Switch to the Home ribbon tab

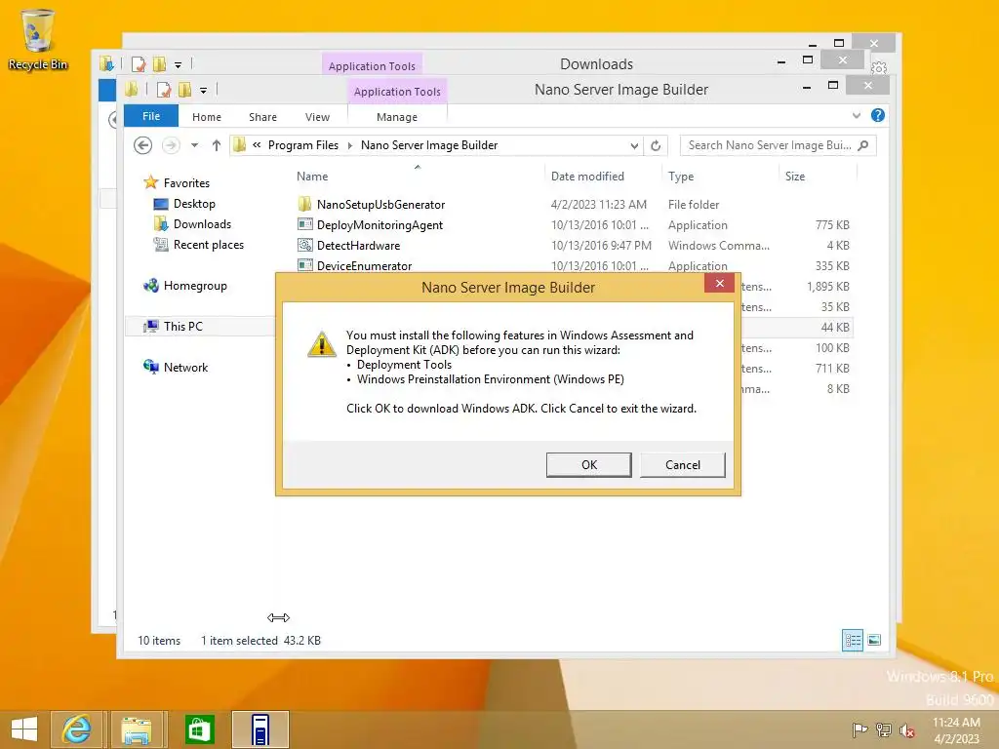(x=207, y=117)
